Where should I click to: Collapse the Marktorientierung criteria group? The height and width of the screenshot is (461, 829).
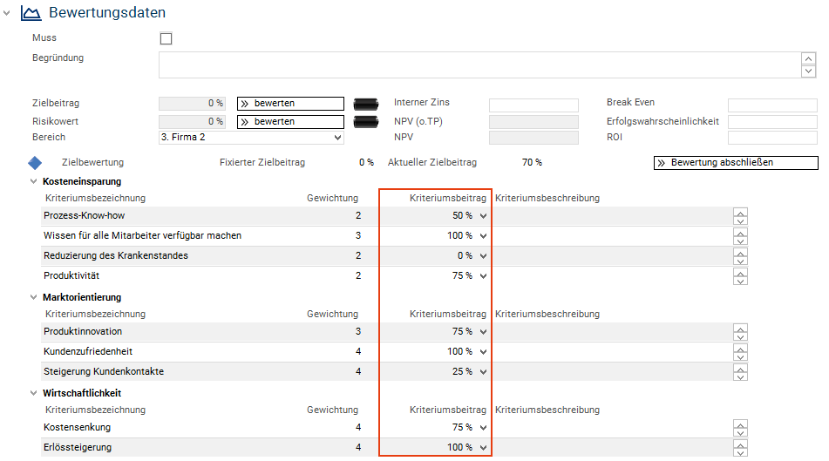point(34,298)
